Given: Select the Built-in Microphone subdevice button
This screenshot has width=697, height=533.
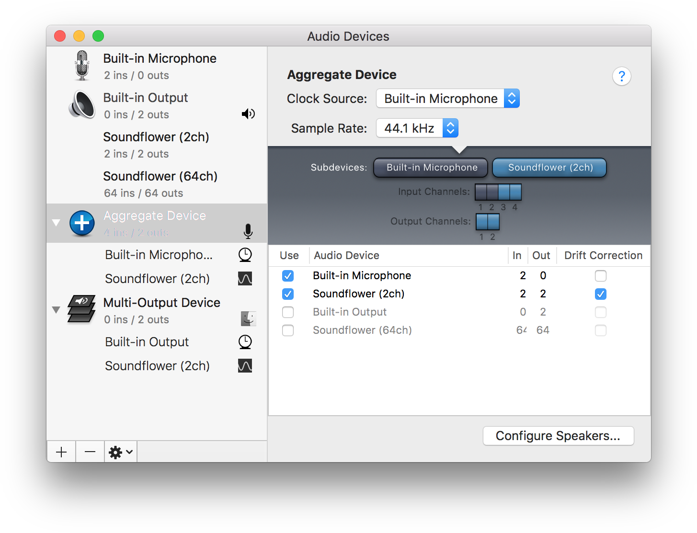Looking at the screenshot, I should pos(431,168).
